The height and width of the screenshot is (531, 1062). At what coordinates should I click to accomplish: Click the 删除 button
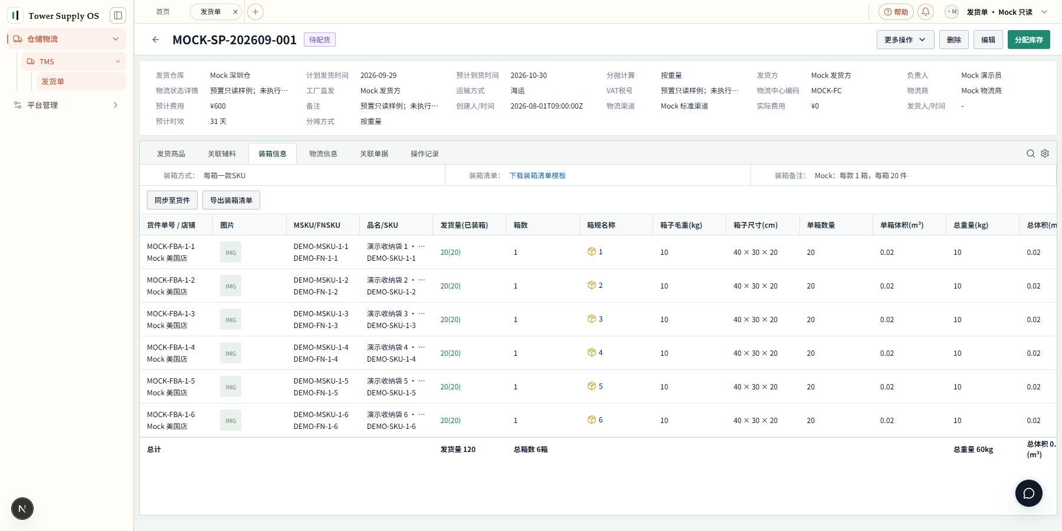click(x=954, y=40)
